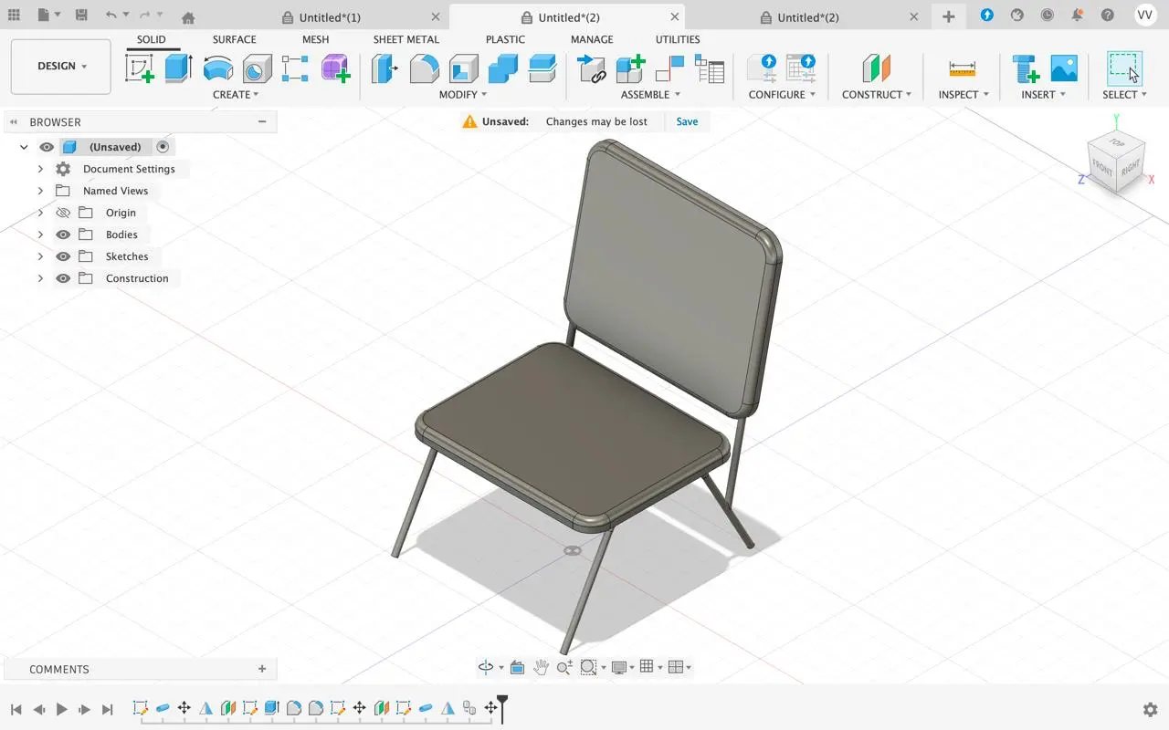
Task: Expand the Construction folder
Action: 40,278
